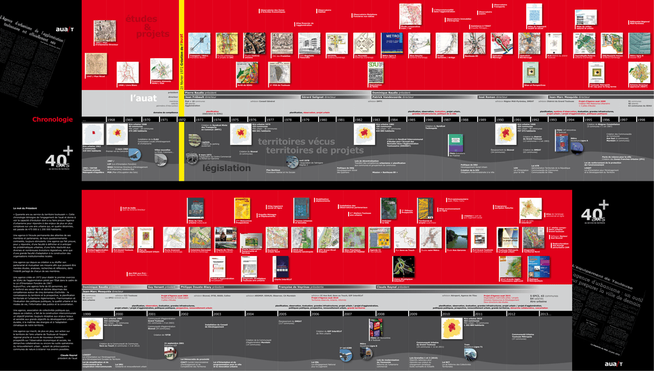
Task: Open the Bilan et Perspectives cover
Action: 531,73
